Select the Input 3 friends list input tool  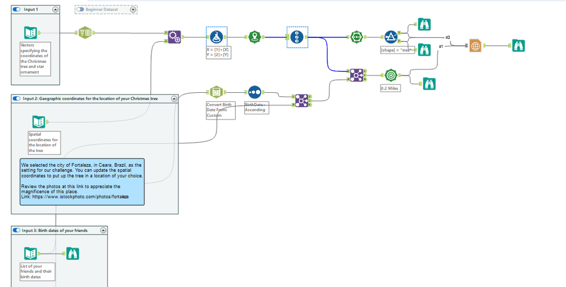[x=31, y=254]
